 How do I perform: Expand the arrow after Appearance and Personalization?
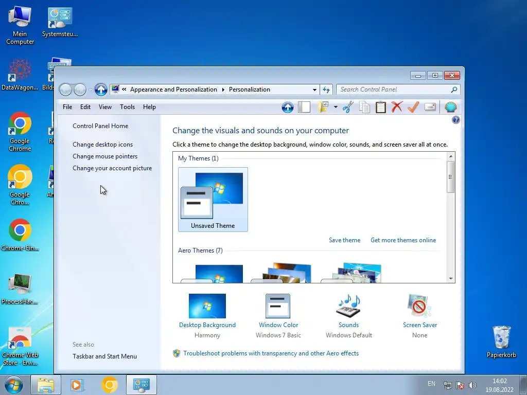pos(223,89)
